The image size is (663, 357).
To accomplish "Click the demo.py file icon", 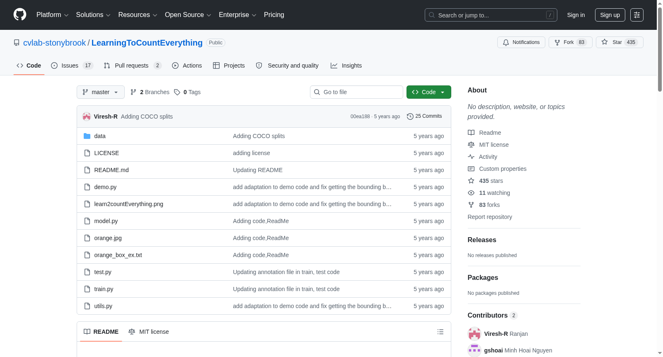I will tap(87, 187).
